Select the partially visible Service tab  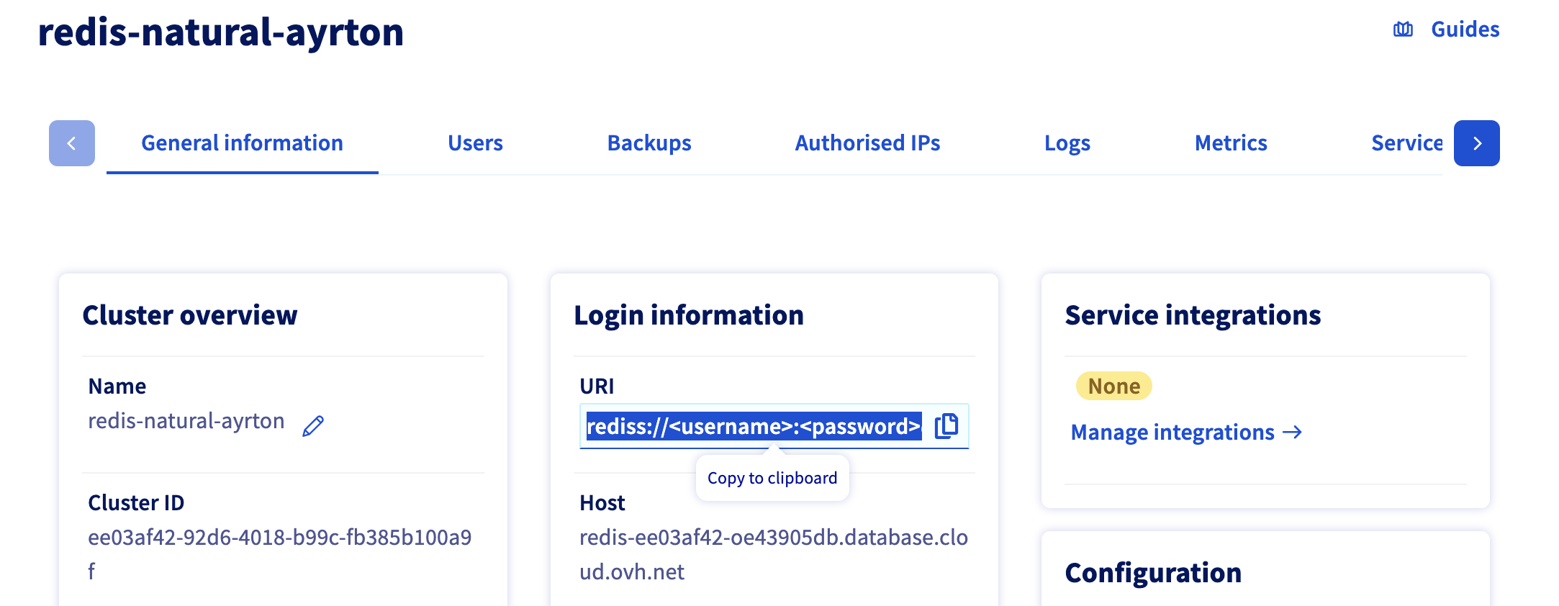click(1407, 143)
